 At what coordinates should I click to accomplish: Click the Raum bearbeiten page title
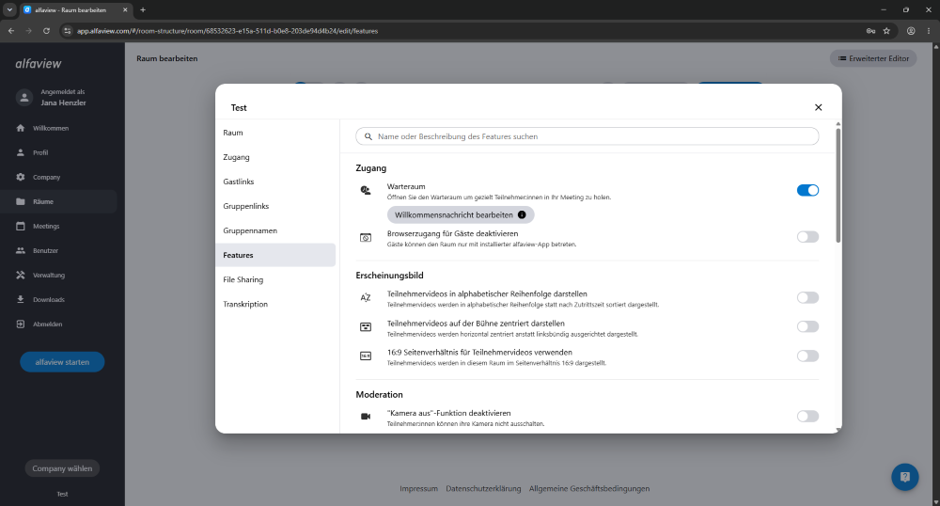click(167, 58)
